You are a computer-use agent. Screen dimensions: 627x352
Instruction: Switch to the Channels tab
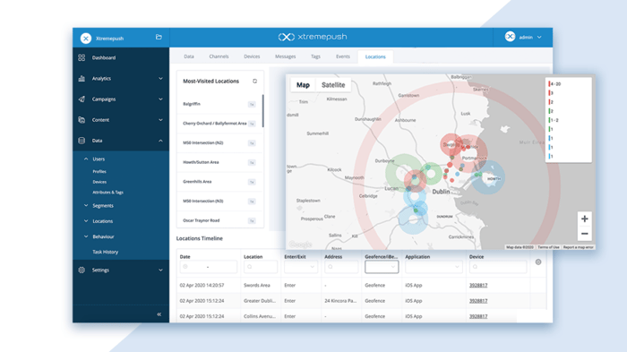(219, 56)
